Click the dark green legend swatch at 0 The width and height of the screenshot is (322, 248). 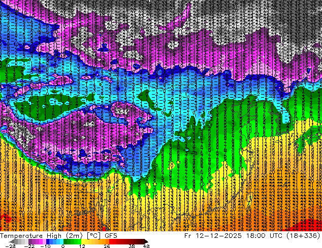(x=65, y=241)
